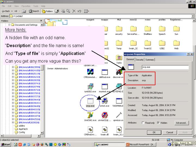The width and height of the screenshot is (196, 147).
Task: Click Cancel in srcp.exe Properties
Action: click(x=170, y=132)
